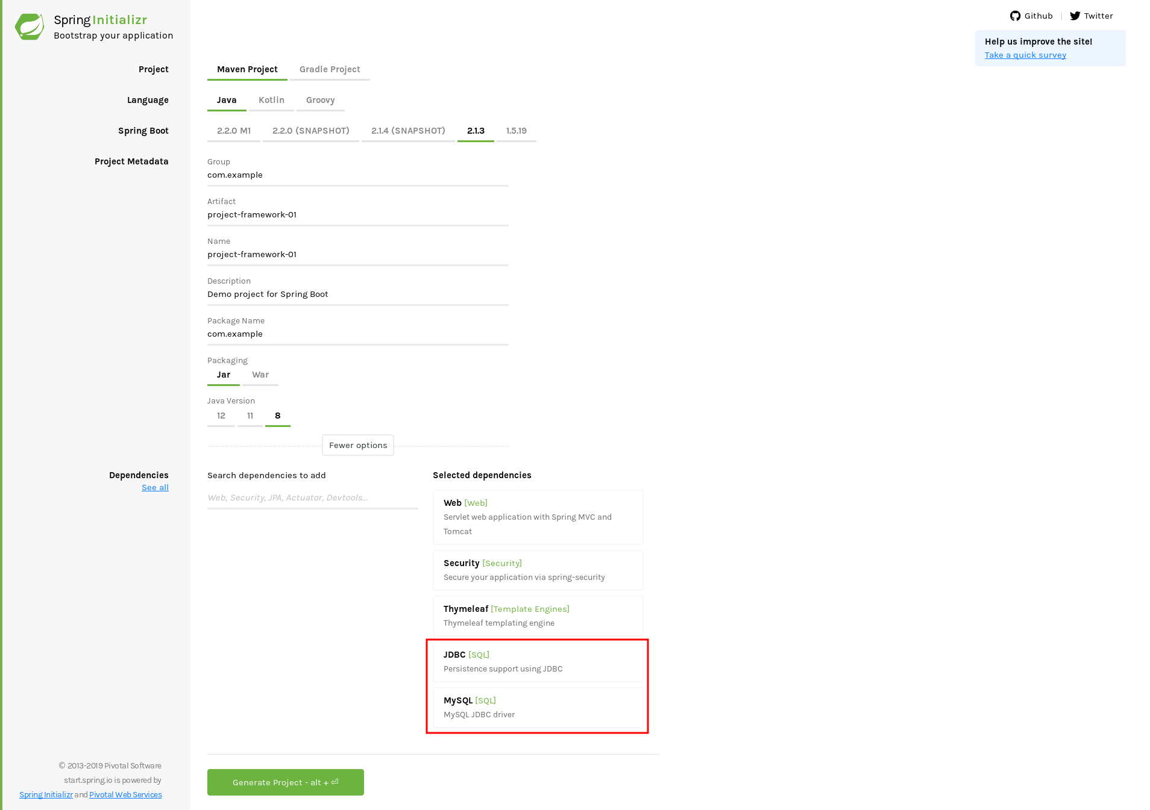Click the Spring Initializr leaf logo
Screen dimensions: 1150x810
point(30,26)
